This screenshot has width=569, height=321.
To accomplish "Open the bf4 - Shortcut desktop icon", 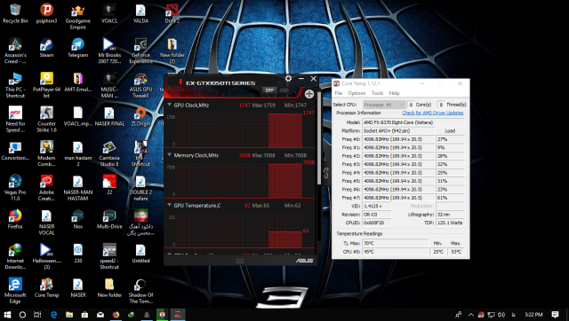I will click(140, 153).
